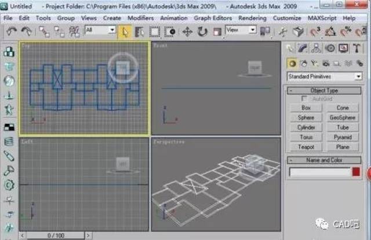Viewport: 371px width, 240px height.
Task: Select the Shapes category icon
Action: click(303, 64)
